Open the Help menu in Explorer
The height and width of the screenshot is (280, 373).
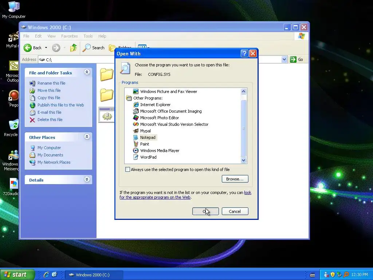click(102, 36)
